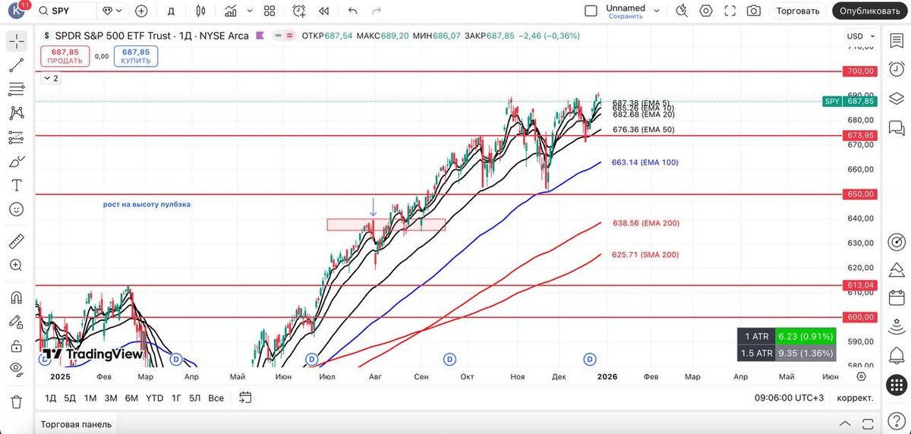
Task: Open the user profile avatar menu
Action: click(17, 11)
